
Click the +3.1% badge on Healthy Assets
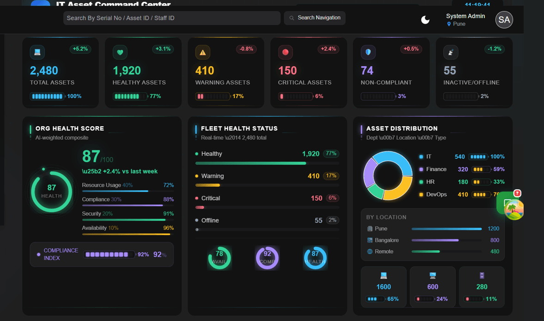pyautogui.click(x=163, y=49)
